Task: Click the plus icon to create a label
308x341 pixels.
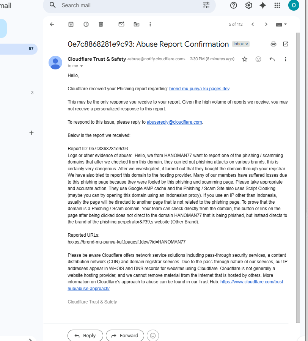Action: [31, 133]
